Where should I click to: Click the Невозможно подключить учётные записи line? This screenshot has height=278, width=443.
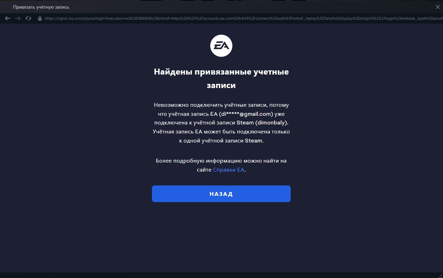(221, 105)
